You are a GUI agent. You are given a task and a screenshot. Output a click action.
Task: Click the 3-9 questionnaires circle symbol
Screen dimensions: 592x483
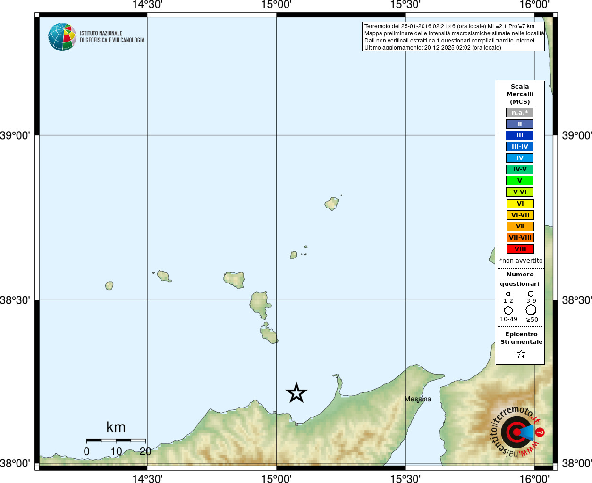click(531, 294)
